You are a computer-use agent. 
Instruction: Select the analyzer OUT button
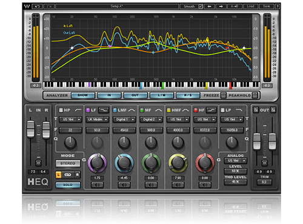[135, 95]
